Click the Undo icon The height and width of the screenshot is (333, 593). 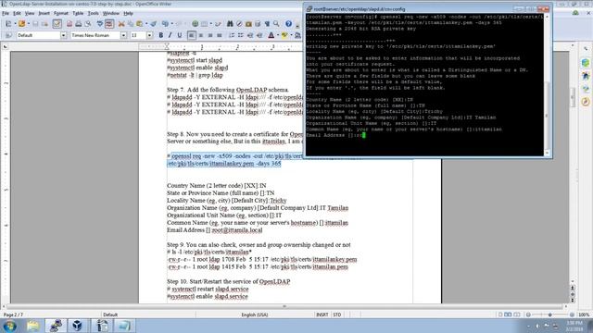pyautogui.click(x=165, y=24)
